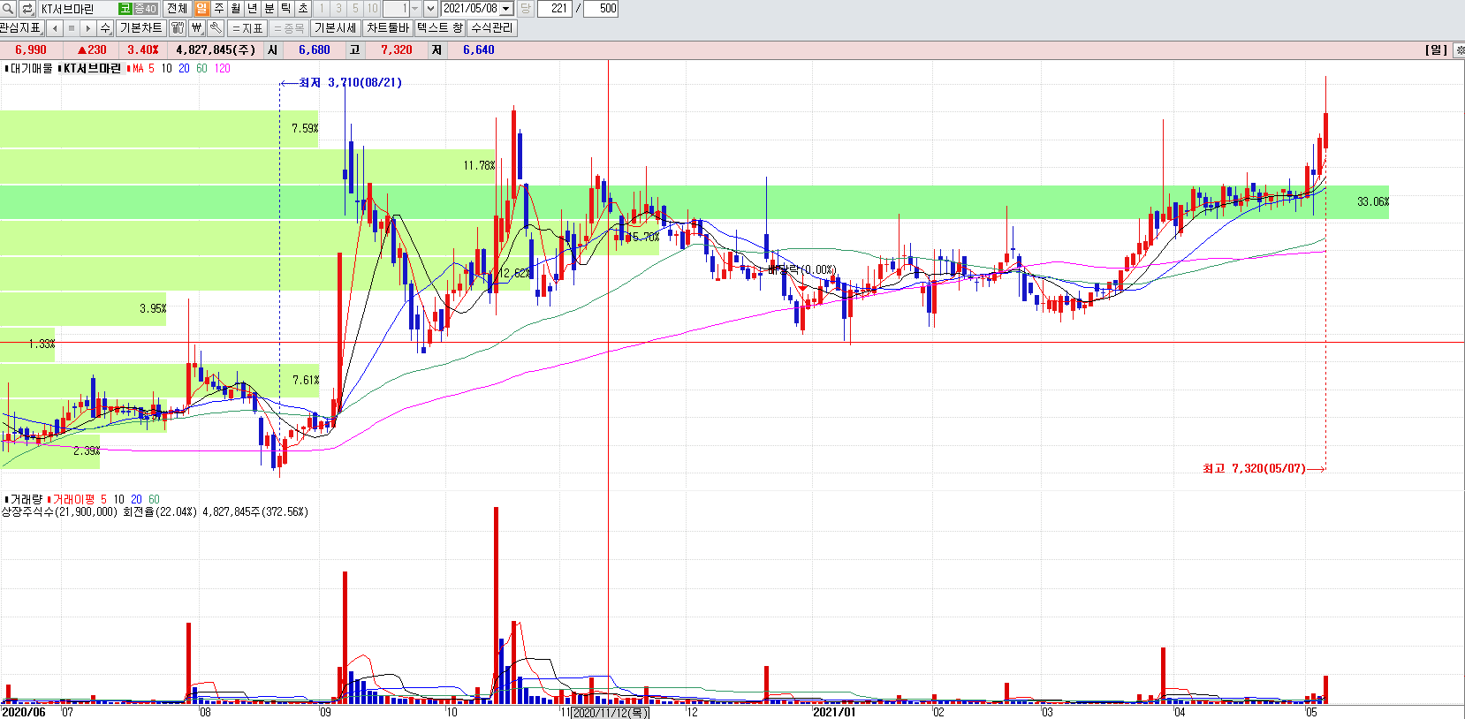This screenshot has height=719, width=1465.
Task: Open the 관심지표 menu button
Action: tap(21, 28)
